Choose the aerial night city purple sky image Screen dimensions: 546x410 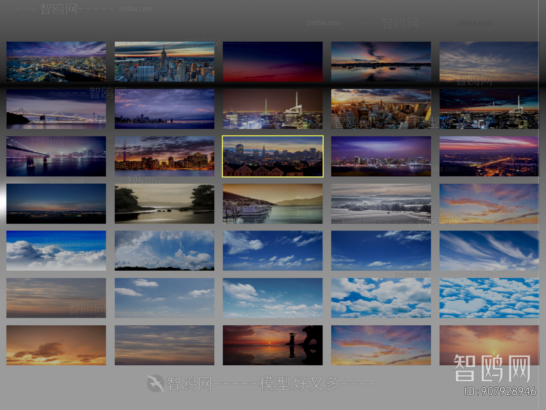pos(56,61)
